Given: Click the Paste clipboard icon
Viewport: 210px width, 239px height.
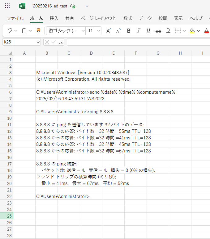Looking at the screenshot, I should (x=24, y=31).
